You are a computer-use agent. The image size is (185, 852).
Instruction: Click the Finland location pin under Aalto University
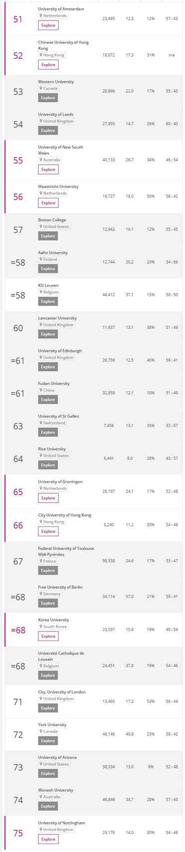click(41, 260)
